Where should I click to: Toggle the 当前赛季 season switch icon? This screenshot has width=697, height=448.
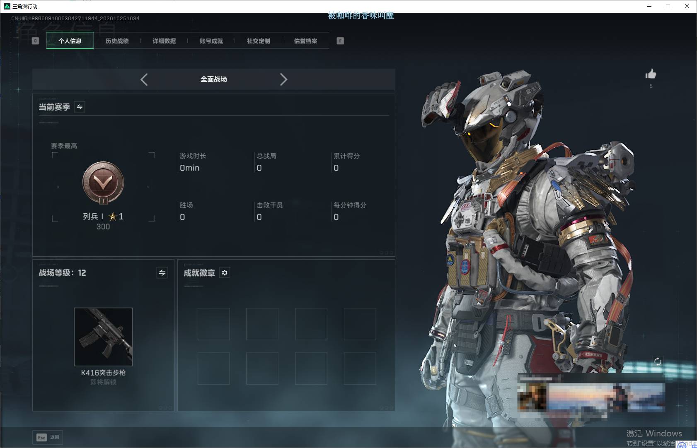tap(80, 107)
